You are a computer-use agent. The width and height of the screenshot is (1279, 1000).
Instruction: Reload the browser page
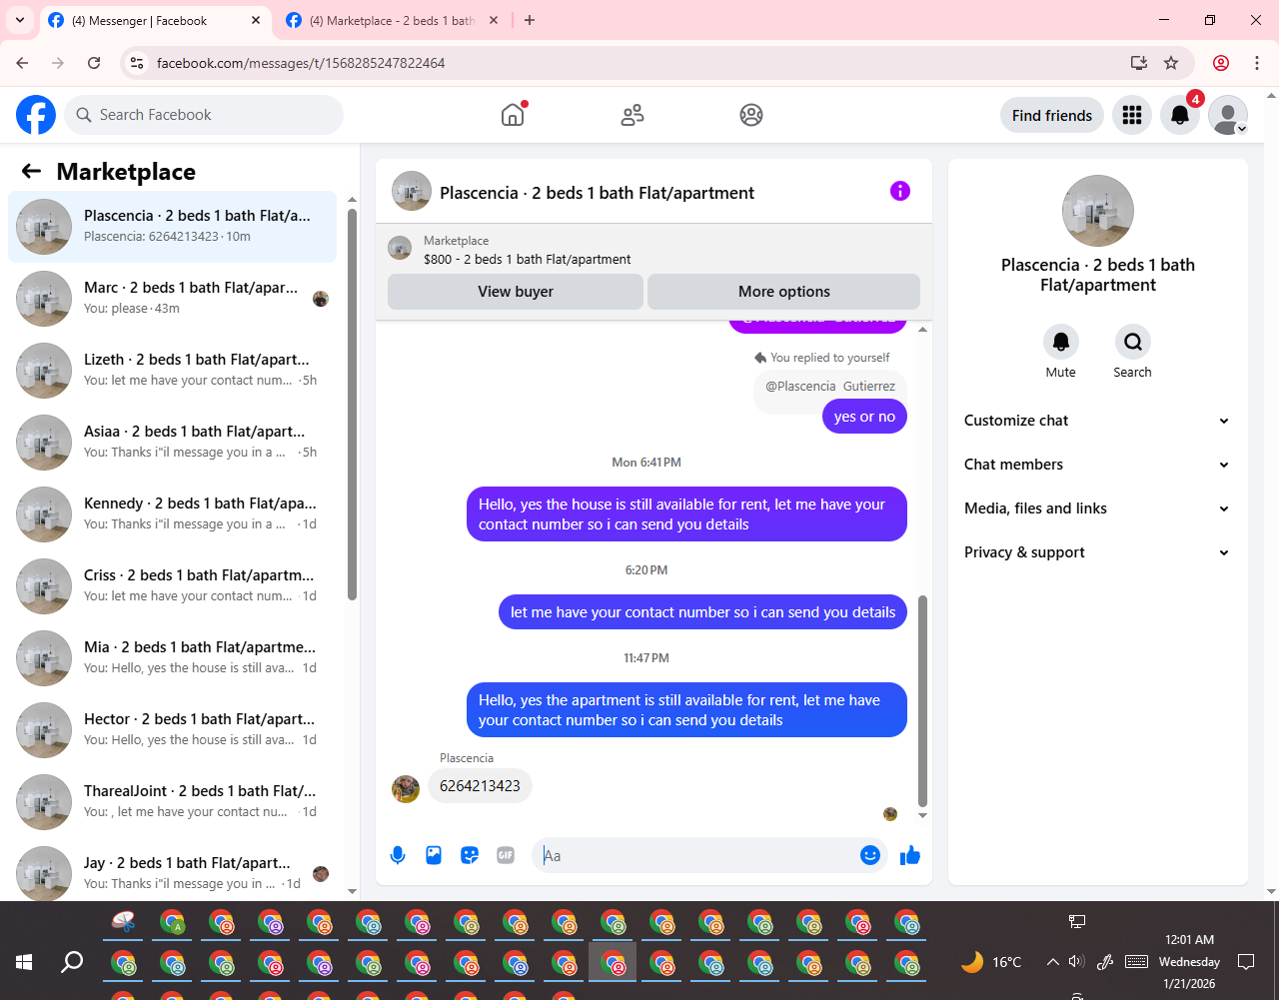click(x=94, y=63)
